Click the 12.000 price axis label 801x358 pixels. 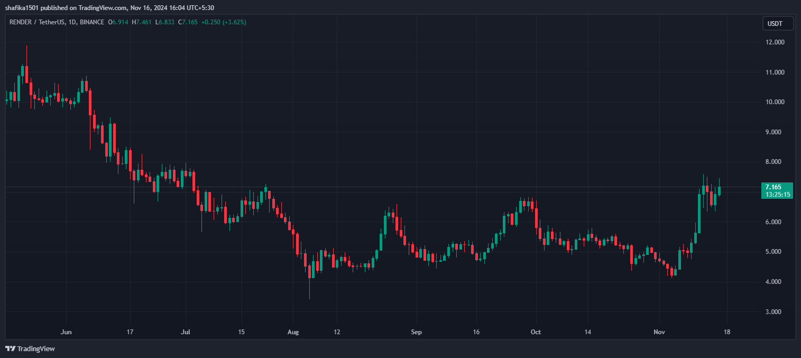[774, 42]
